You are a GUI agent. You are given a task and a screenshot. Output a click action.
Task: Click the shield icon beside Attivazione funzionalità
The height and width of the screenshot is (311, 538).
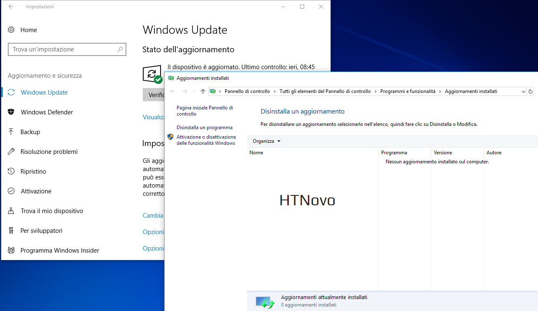point(170,137)
